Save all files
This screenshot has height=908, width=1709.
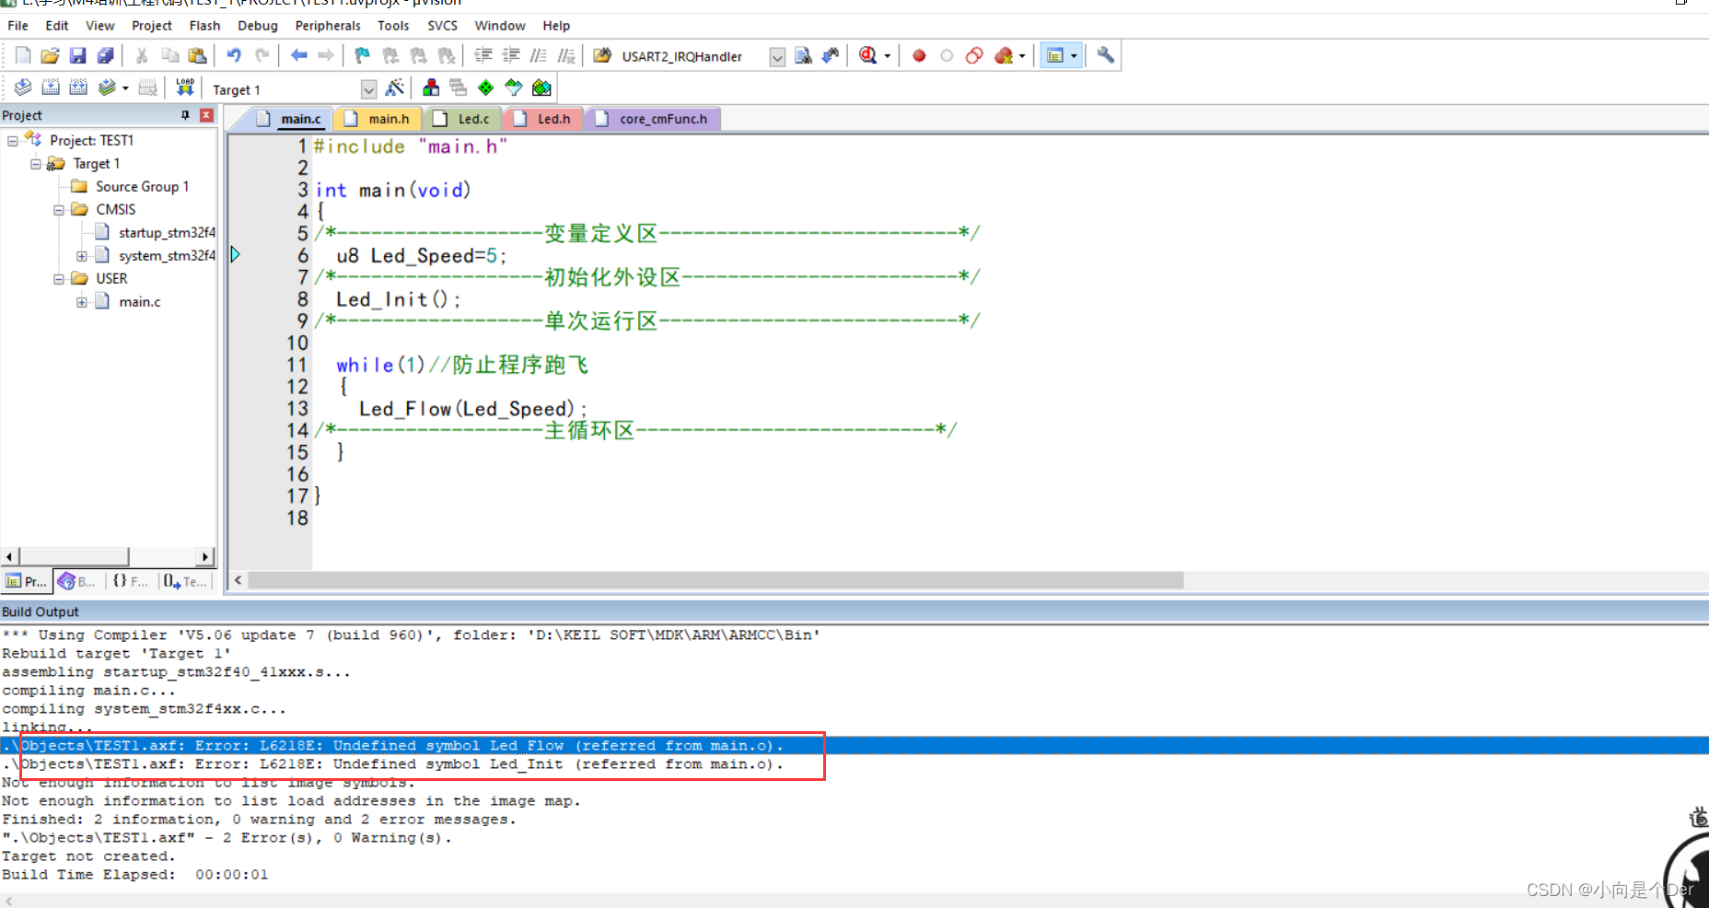click(x=106, y=55)
